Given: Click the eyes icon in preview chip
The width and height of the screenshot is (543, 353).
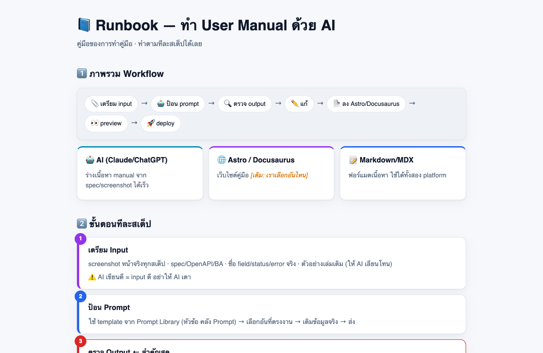Looking at the screenshot, I should pyautogui.click(x=95, y=123).
